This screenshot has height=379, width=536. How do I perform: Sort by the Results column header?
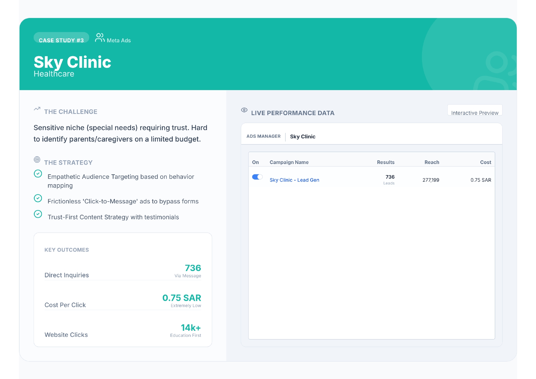386,162
